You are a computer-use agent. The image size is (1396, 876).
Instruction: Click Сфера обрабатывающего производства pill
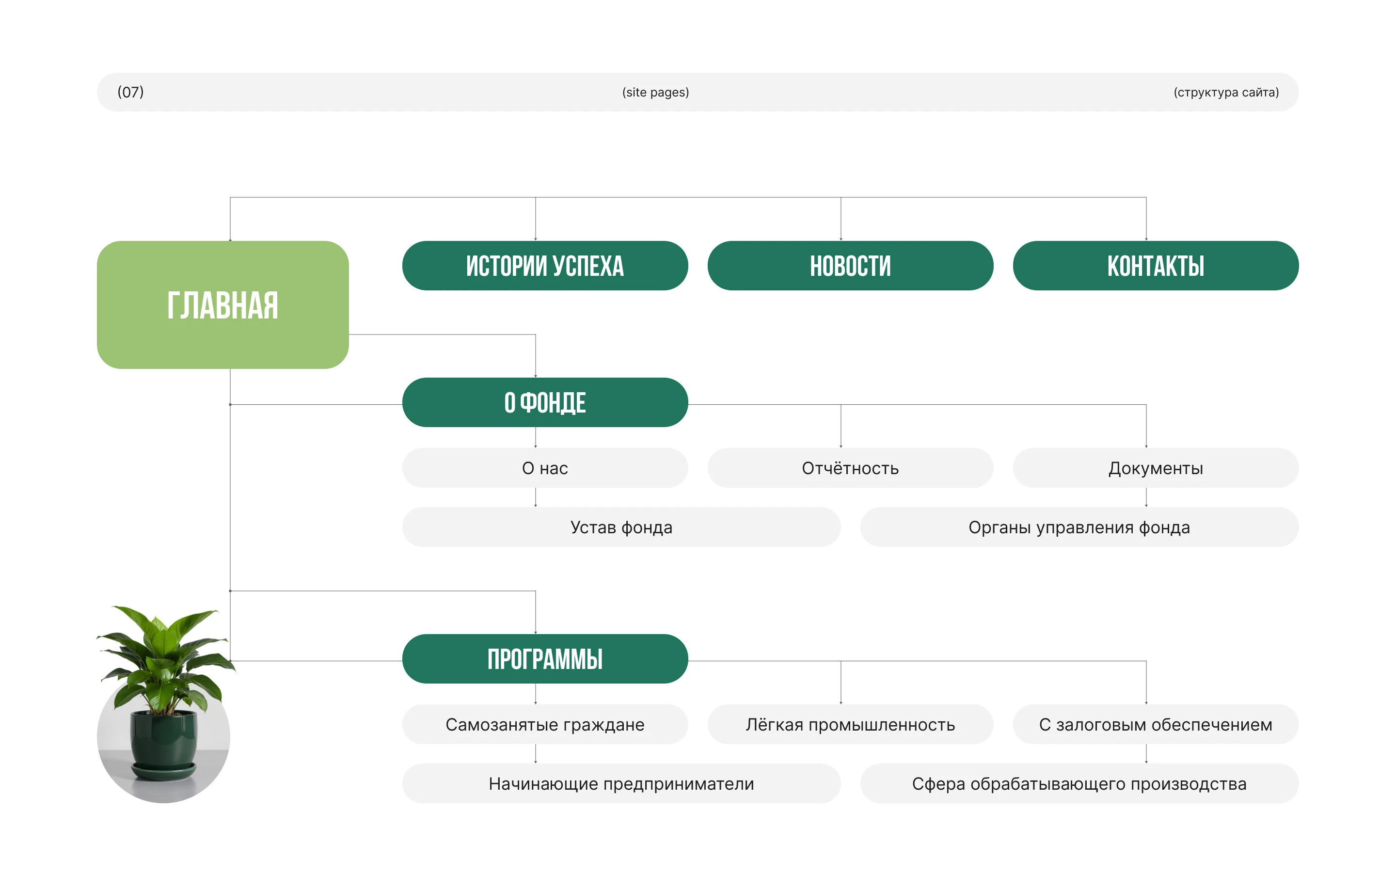(x=1079, y=783)
